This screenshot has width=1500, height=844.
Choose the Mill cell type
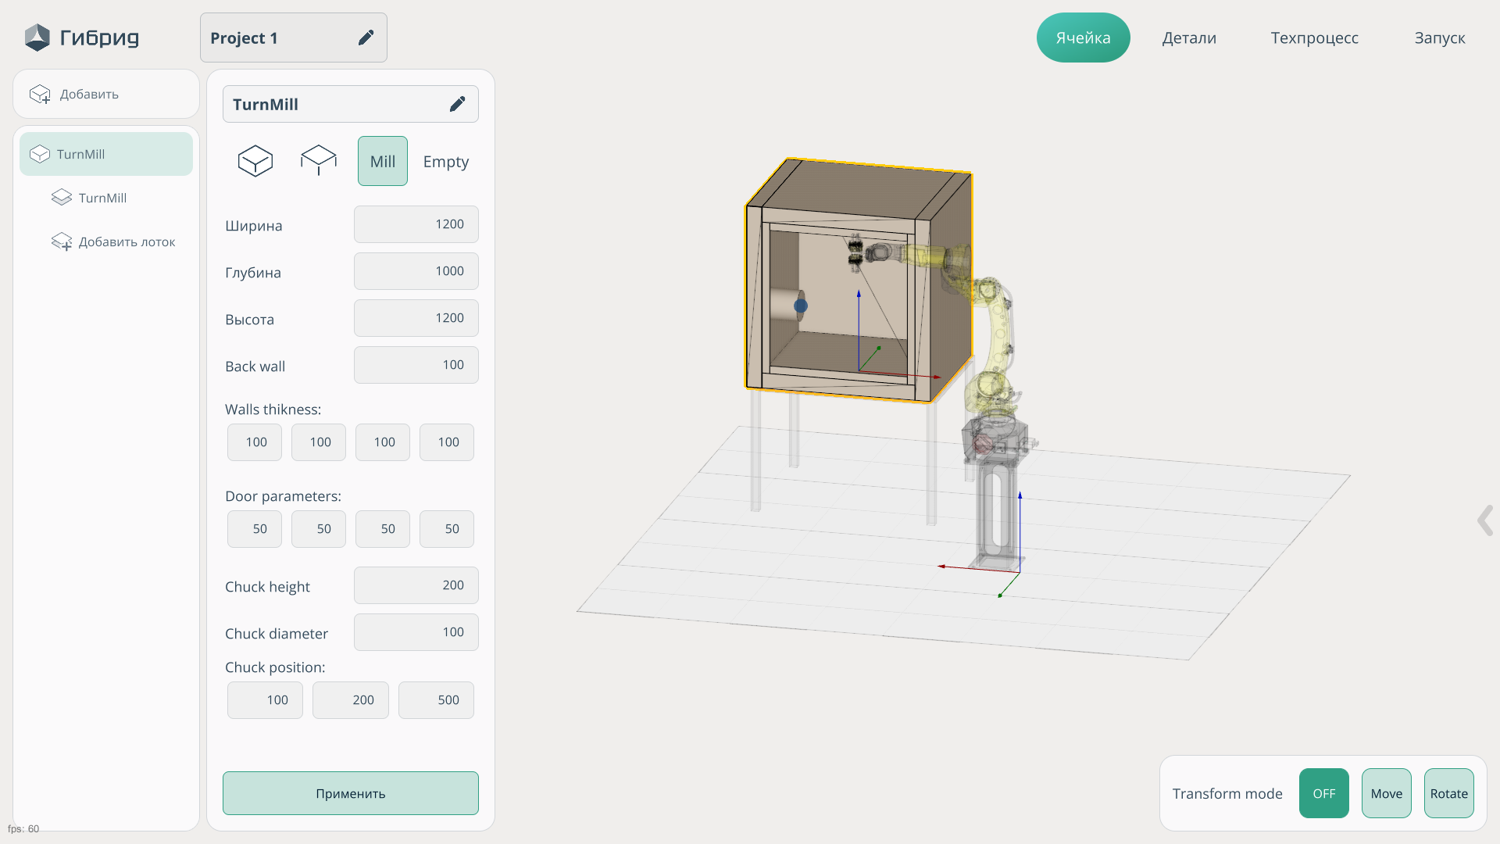click(x=383, y=161)
